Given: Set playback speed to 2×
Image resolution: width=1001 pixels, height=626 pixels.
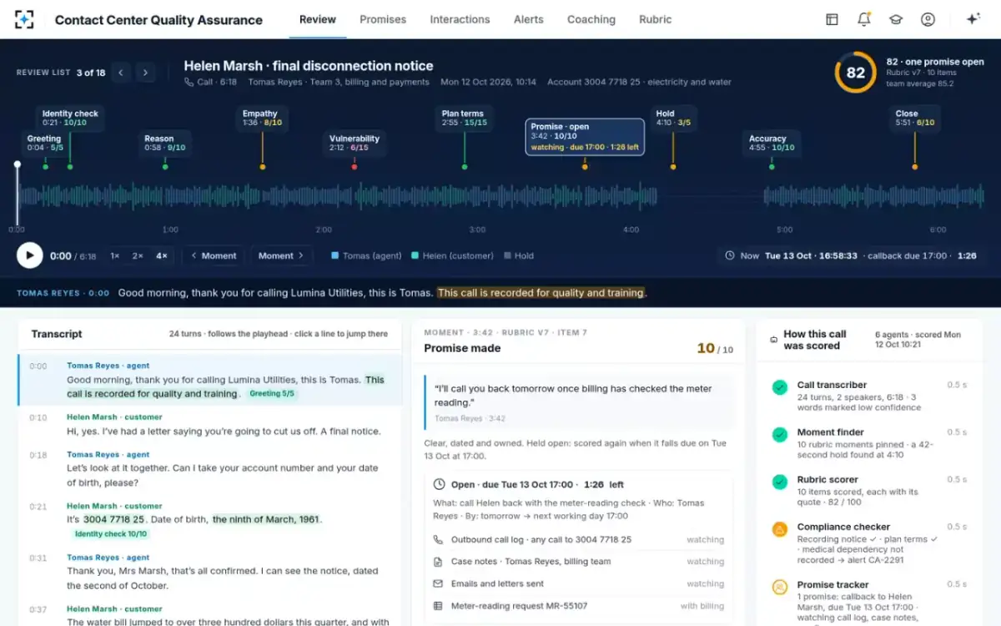Looking at the screenshot, I should click(x=138, y=255).
